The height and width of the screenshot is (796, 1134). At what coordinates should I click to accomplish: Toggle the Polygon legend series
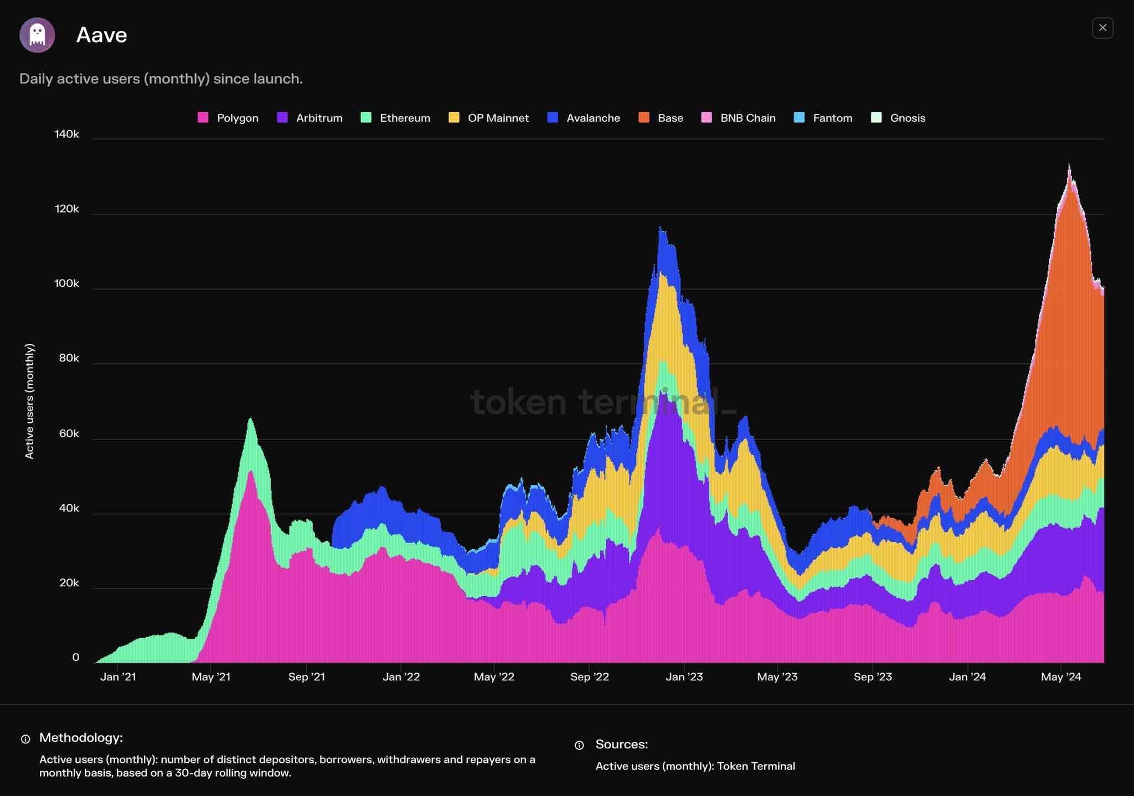tap(228, 118)
